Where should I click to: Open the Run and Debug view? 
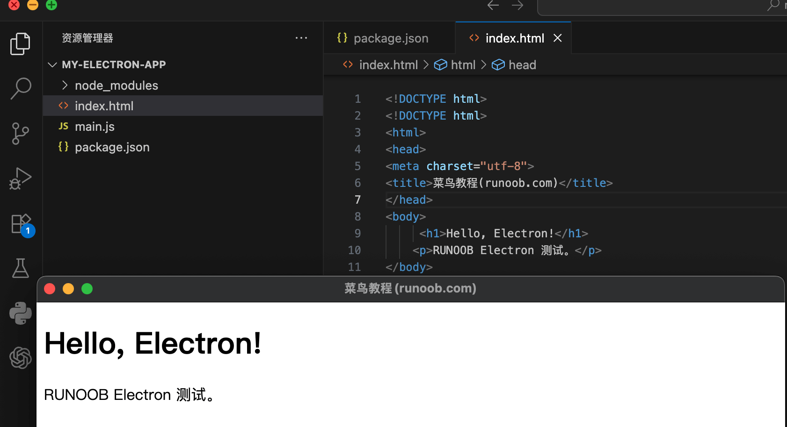point(20,178)
